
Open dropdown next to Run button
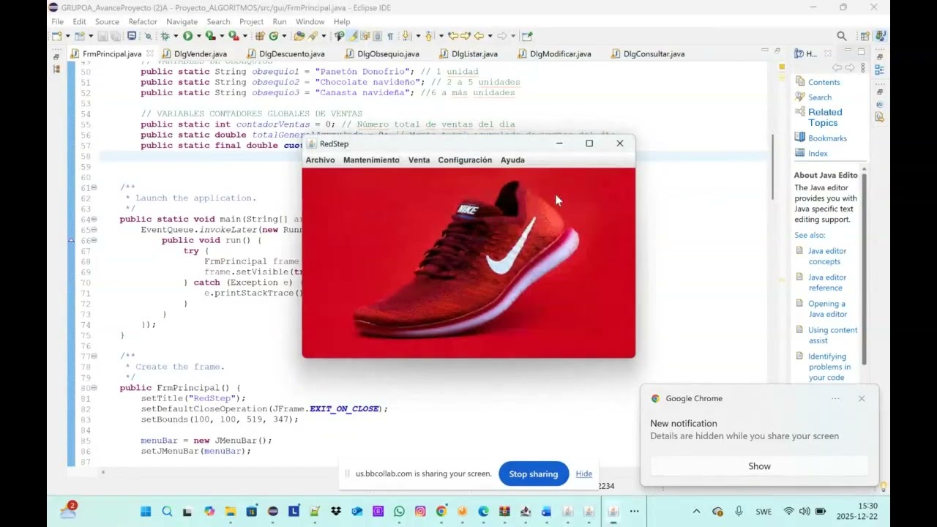point(198,36)
